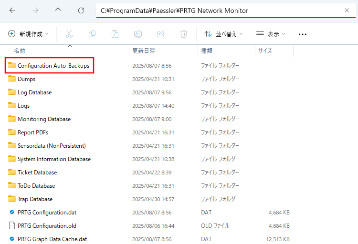
Task: Click the Share icon in toolbar
Action: click(161, 34)
